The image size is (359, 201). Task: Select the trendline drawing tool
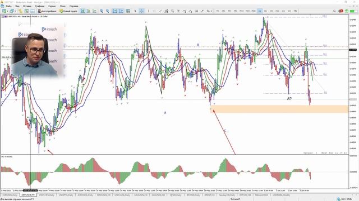point(160,11)
